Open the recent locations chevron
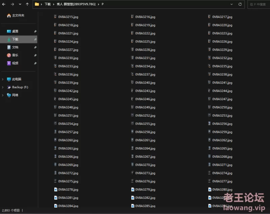The height and width of the screenshot is (214, 270). point(20,4)
